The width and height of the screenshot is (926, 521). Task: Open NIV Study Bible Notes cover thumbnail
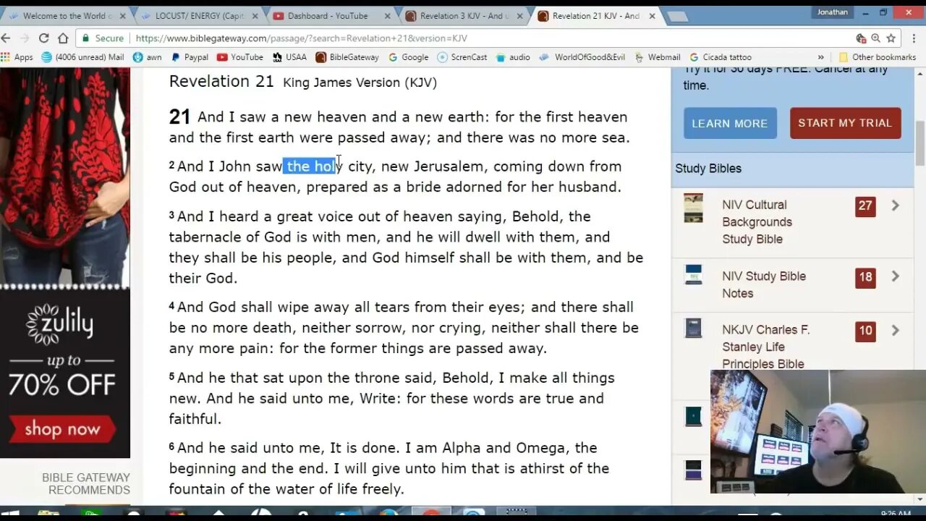(x=693, y=275)
